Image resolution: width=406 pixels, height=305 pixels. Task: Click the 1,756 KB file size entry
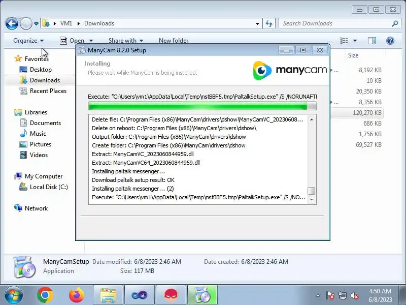pyautogui.click(x=370, y=134)
